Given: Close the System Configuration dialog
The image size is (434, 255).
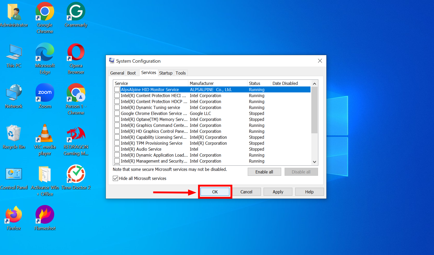Looking at the screenshot, I should pyautogui.click(x=320, y=61).
